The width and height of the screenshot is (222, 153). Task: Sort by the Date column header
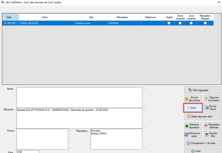[x=10, y=17]
